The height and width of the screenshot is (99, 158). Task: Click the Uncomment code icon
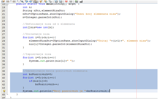pyautogui.click(x=81, y=1)
